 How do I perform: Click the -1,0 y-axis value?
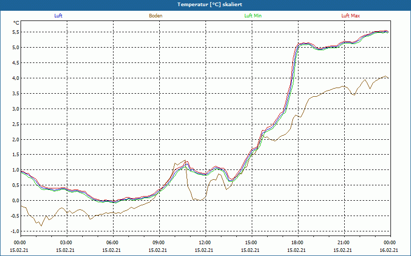point(15,231)
